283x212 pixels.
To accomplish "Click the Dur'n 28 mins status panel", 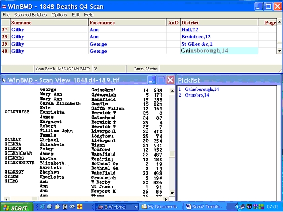I will 143,69.
